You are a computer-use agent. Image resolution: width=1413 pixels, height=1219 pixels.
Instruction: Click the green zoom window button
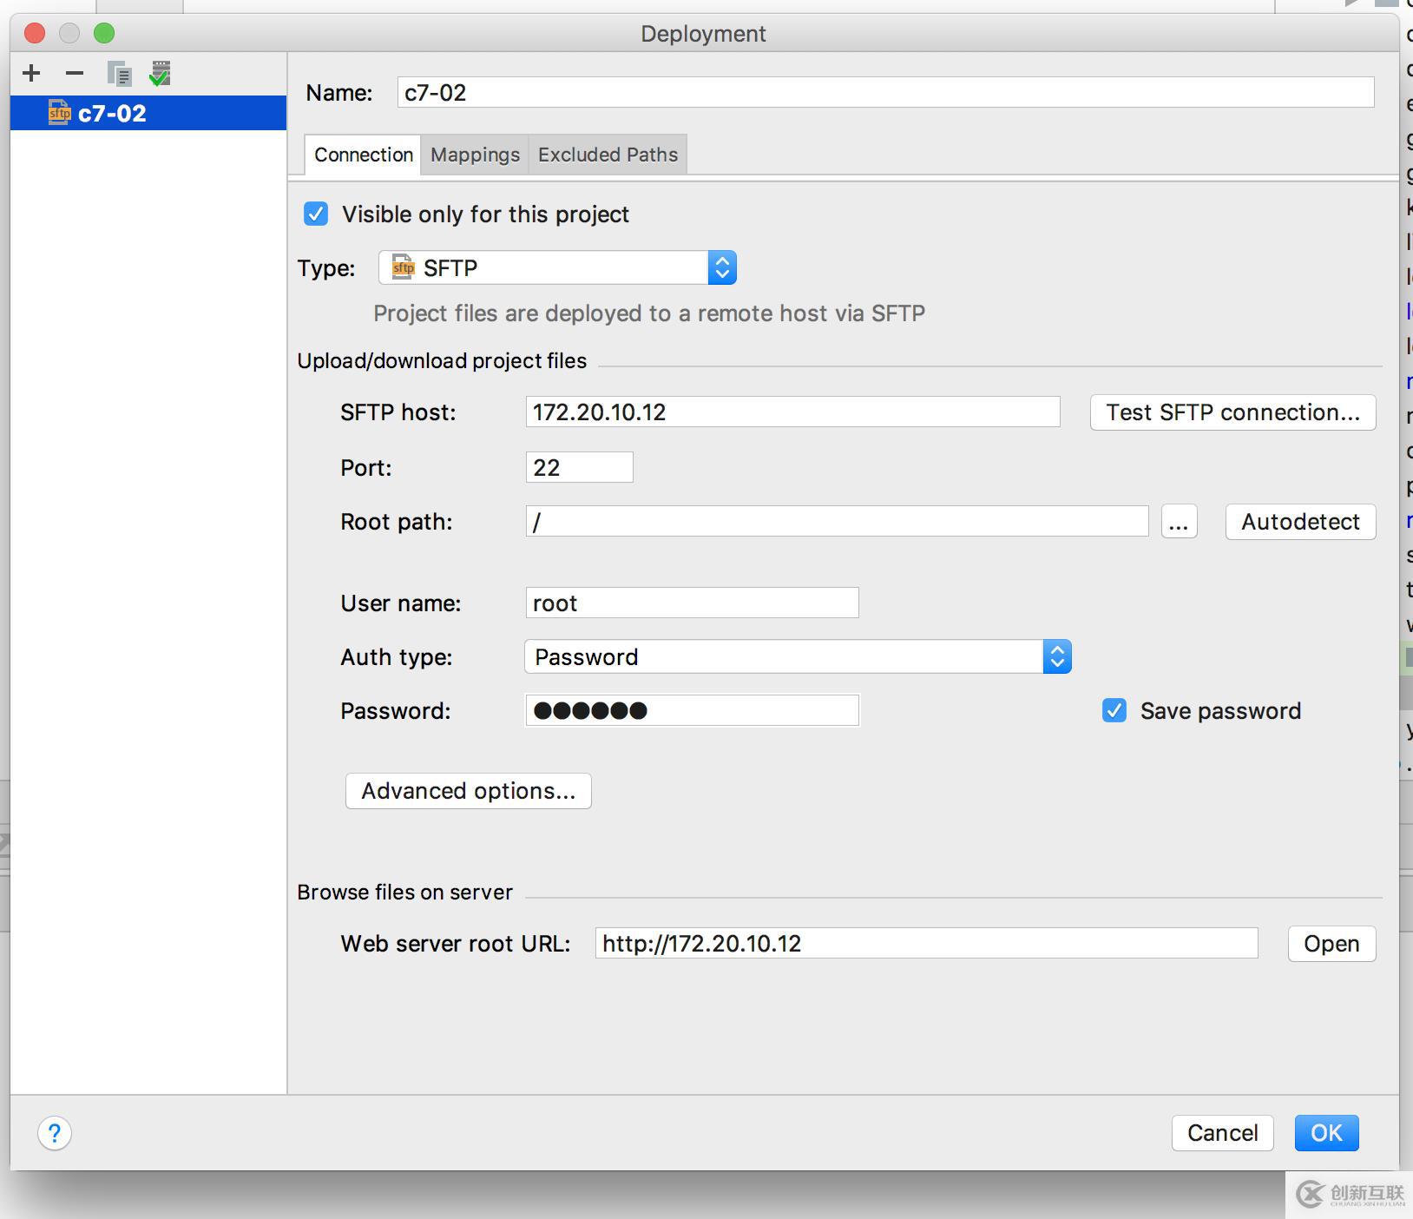point(104,33)
